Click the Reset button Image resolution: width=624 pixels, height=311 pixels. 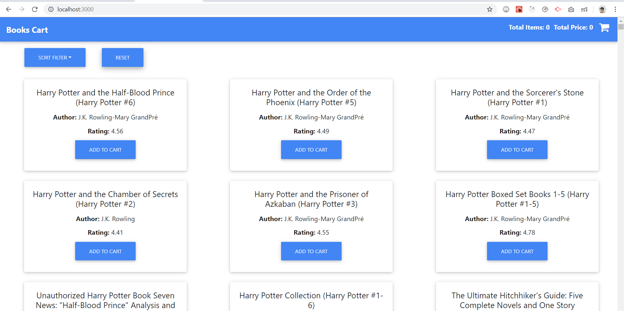(x=123, y=57)
